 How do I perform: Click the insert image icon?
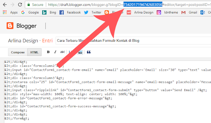pos(80,52)
